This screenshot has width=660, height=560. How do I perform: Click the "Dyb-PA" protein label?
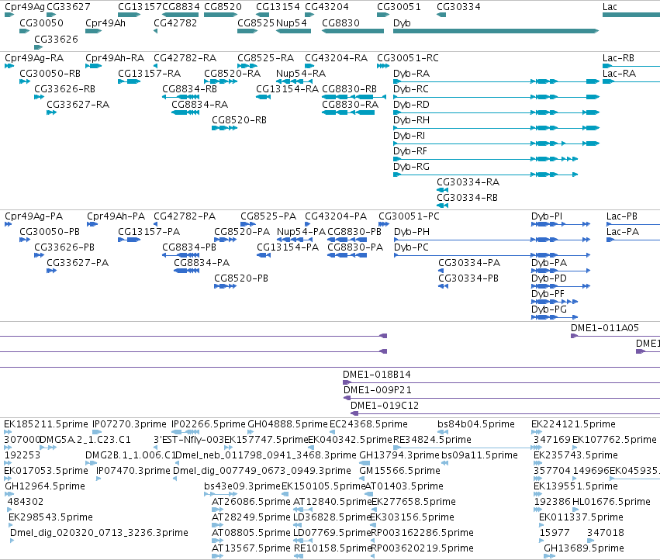[549, 263]
